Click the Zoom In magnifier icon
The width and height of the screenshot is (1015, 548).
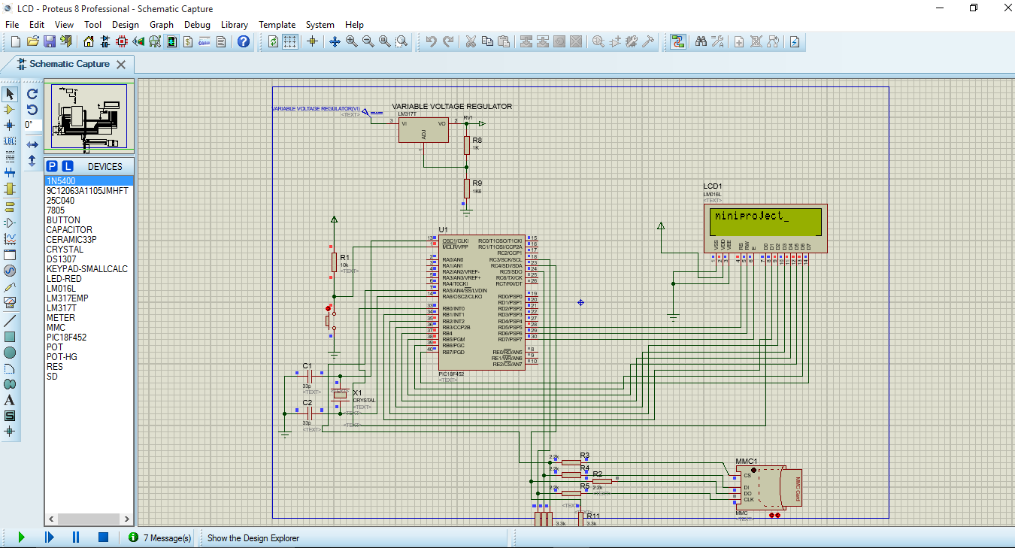(351, 41)
